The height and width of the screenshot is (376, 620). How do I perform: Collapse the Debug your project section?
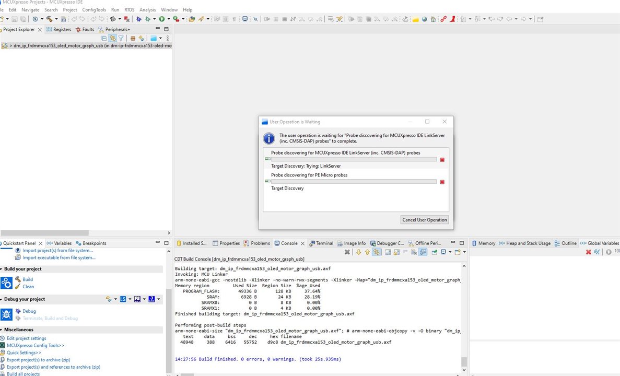pos(2,299)
